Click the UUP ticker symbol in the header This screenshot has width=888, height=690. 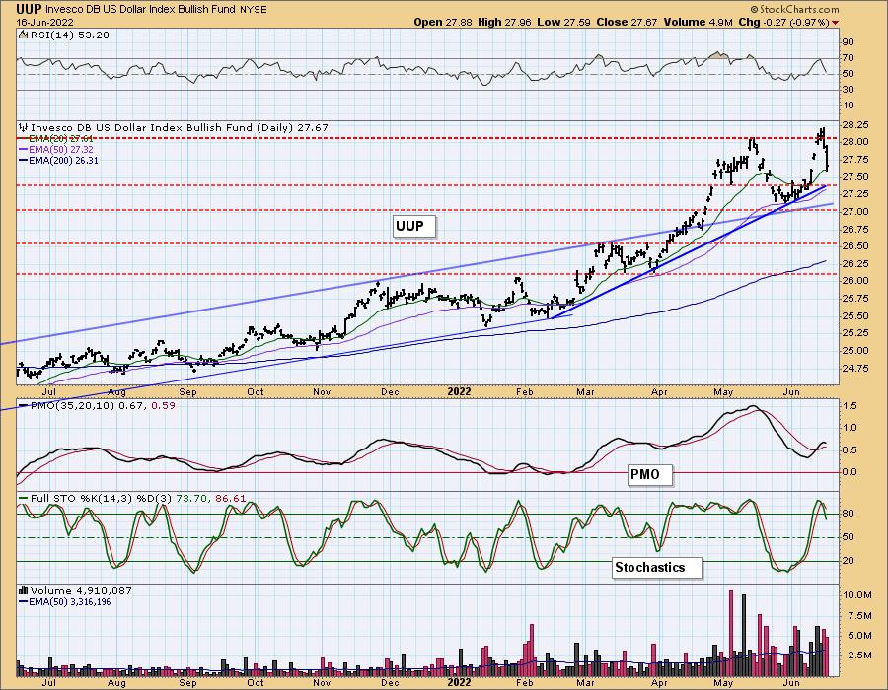[x=29, y=9]
